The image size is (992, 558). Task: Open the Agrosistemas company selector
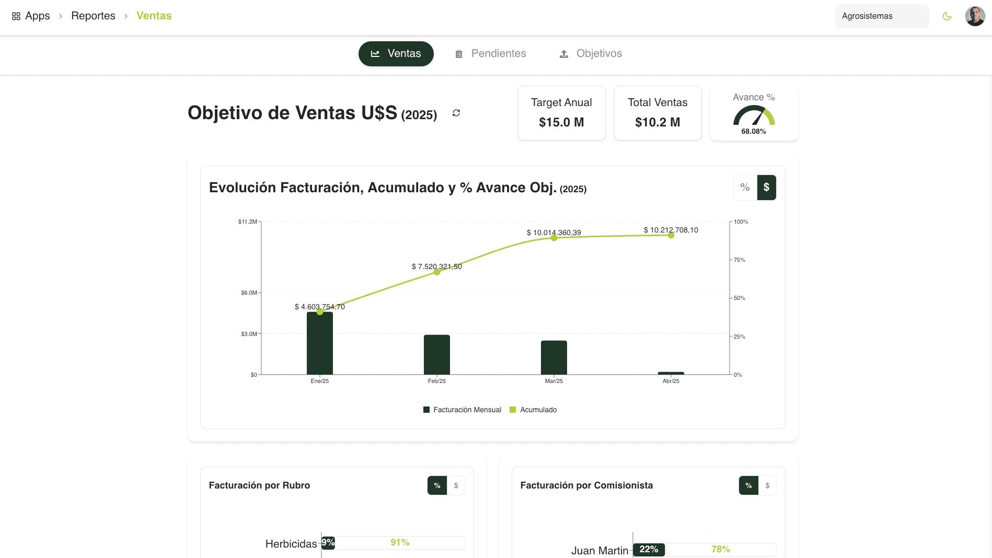pyautogui.click(x=882, y=16)
